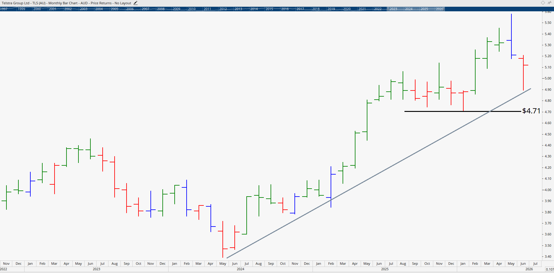Screen dimensions: 554x273
Task: Click the 0.107 value at bottom right corner
Action: [x=550, y=269]
